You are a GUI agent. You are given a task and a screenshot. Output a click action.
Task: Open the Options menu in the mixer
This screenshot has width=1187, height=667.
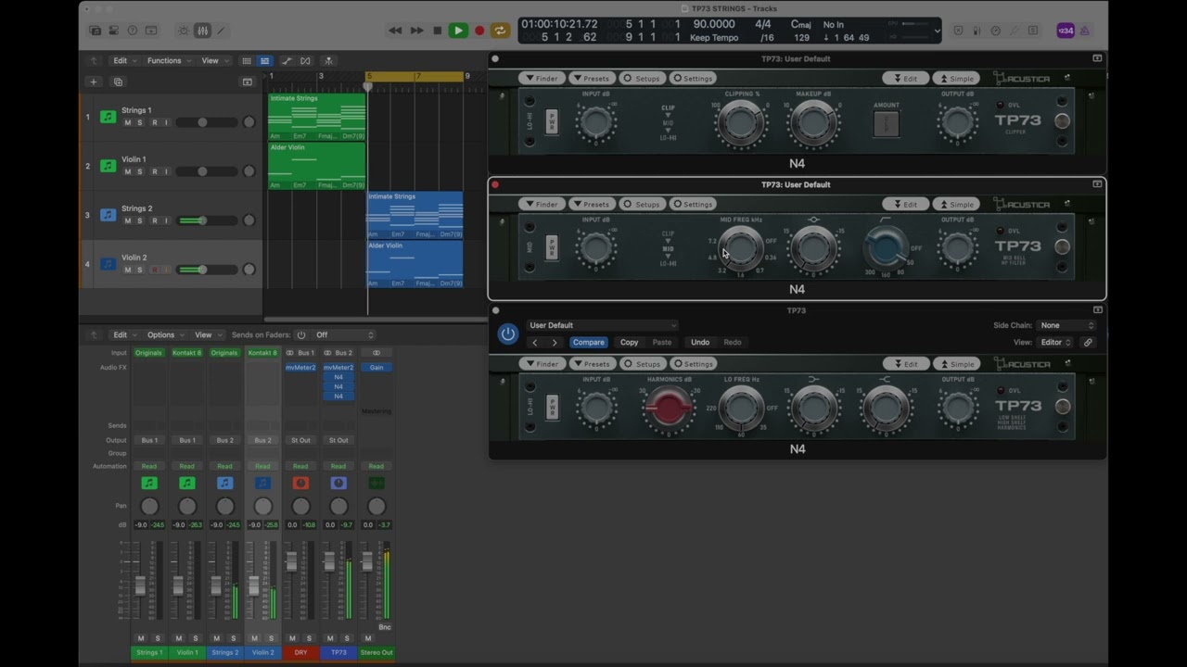click(x=163, y=334)
